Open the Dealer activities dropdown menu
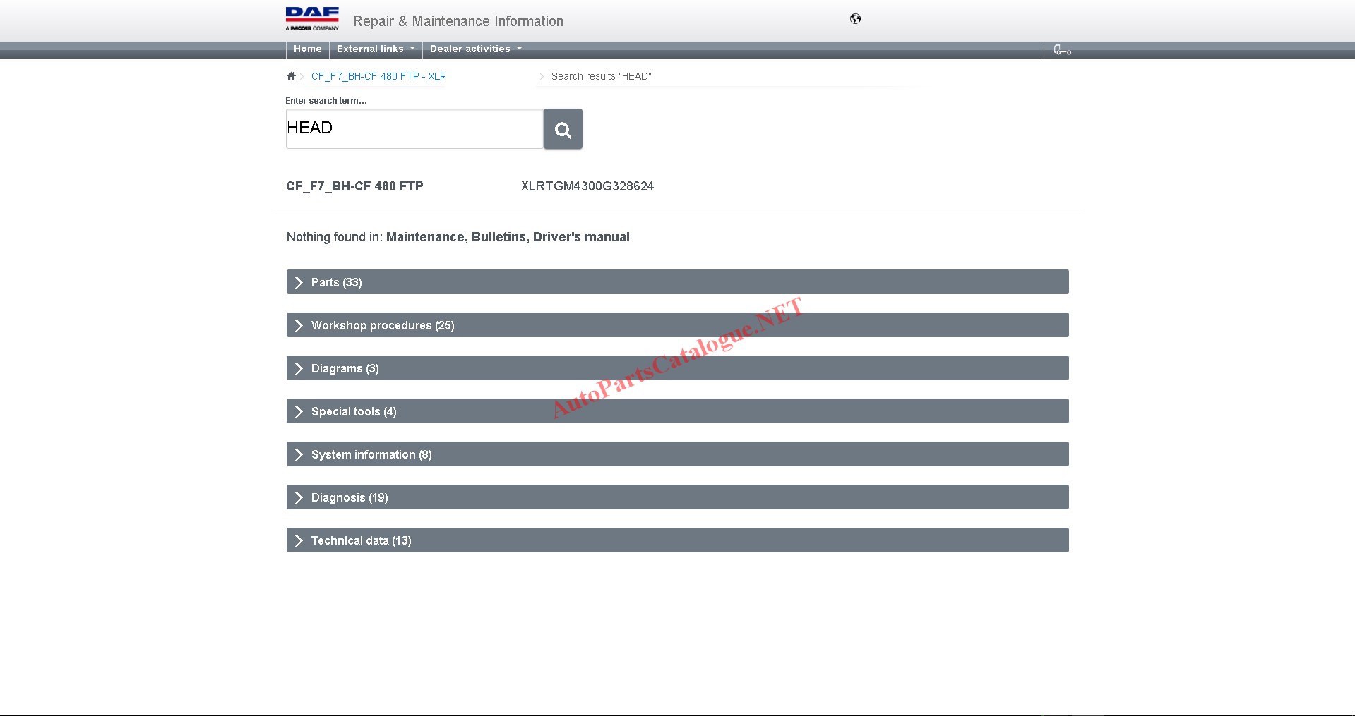Screen dimensions: 1355x716 click(475, 49)
